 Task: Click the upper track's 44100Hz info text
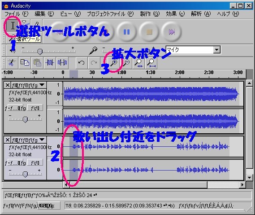click(30, 92)
